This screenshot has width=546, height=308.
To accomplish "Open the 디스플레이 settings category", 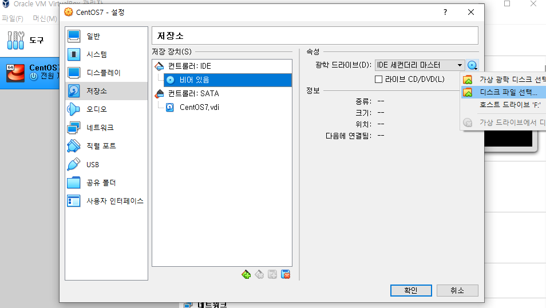I will pyautogui.click(x=106, y=73).
